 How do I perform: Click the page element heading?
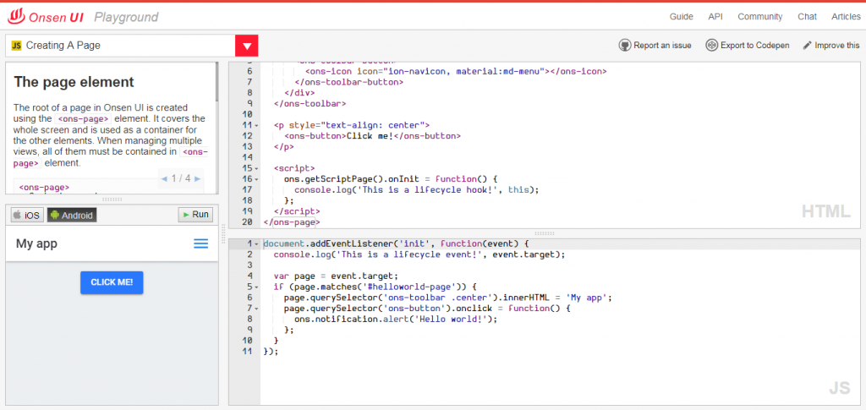click(74, 82)
